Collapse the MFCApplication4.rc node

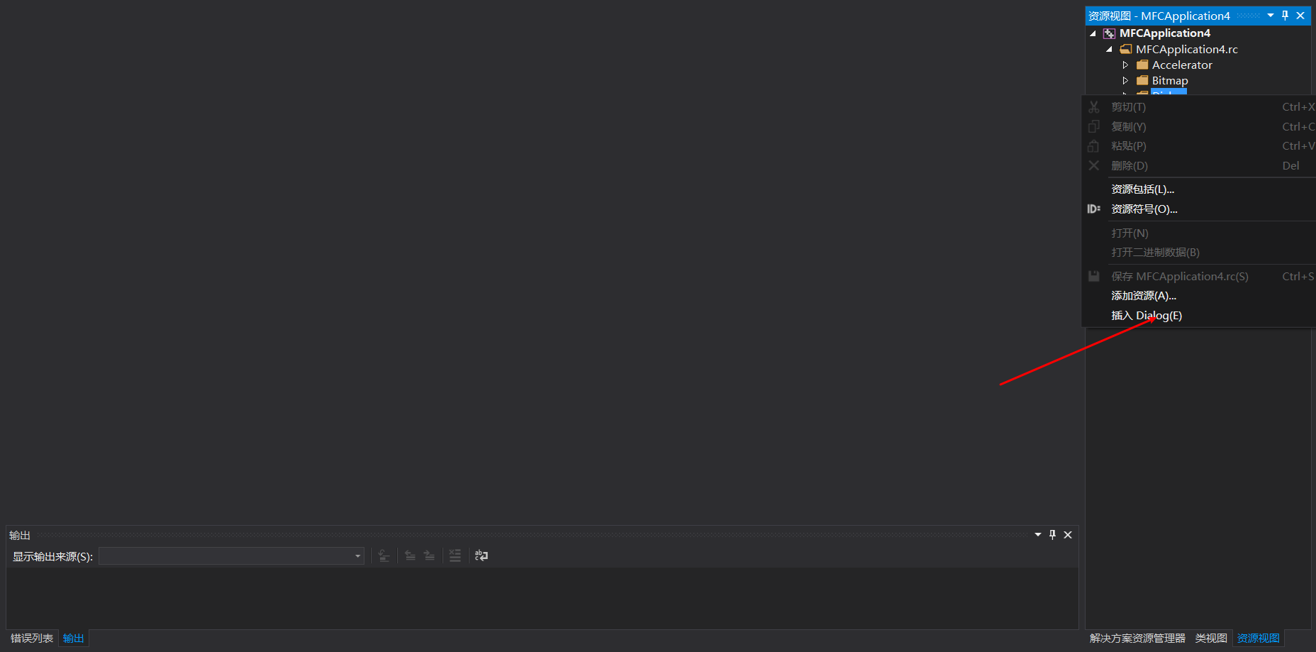(x=1109, y=50)
